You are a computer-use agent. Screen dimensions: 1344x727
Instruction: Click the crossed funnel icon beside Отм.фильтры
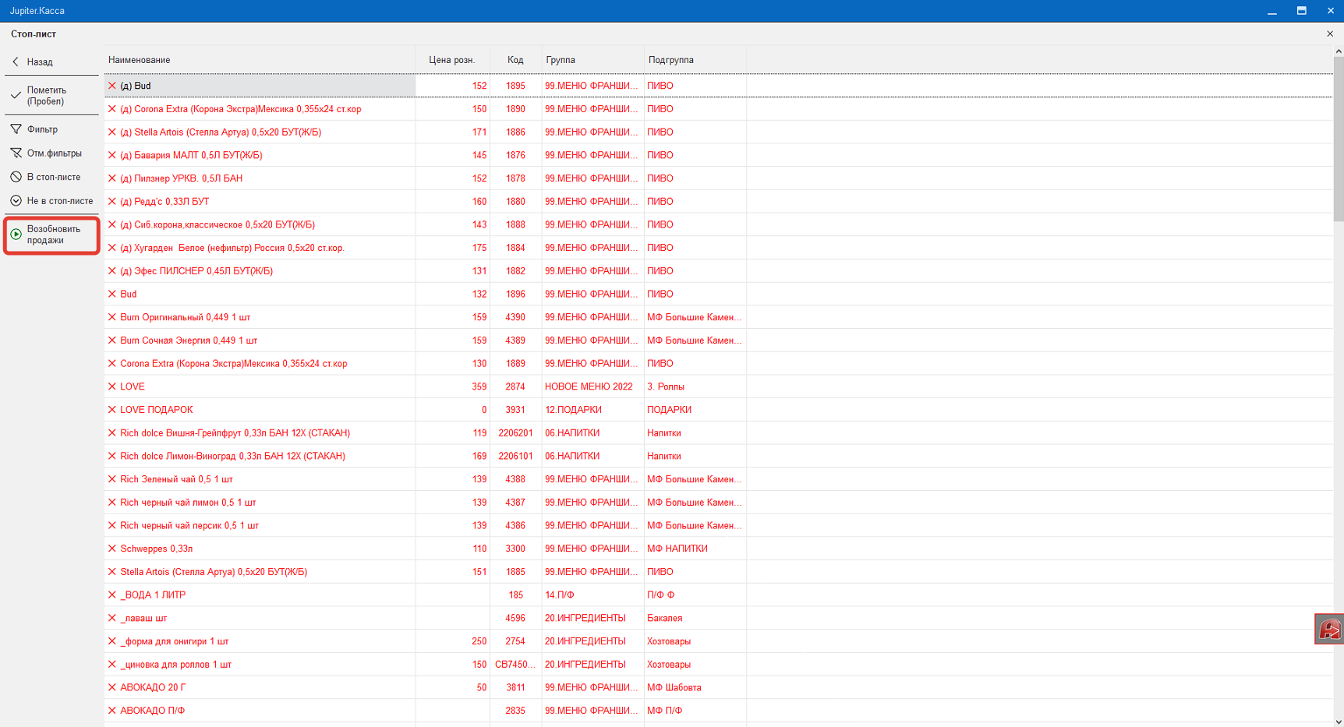click(16, 154)
